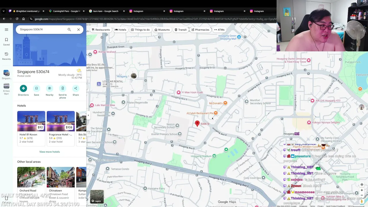Reload the current page

[x=17, y=19]
